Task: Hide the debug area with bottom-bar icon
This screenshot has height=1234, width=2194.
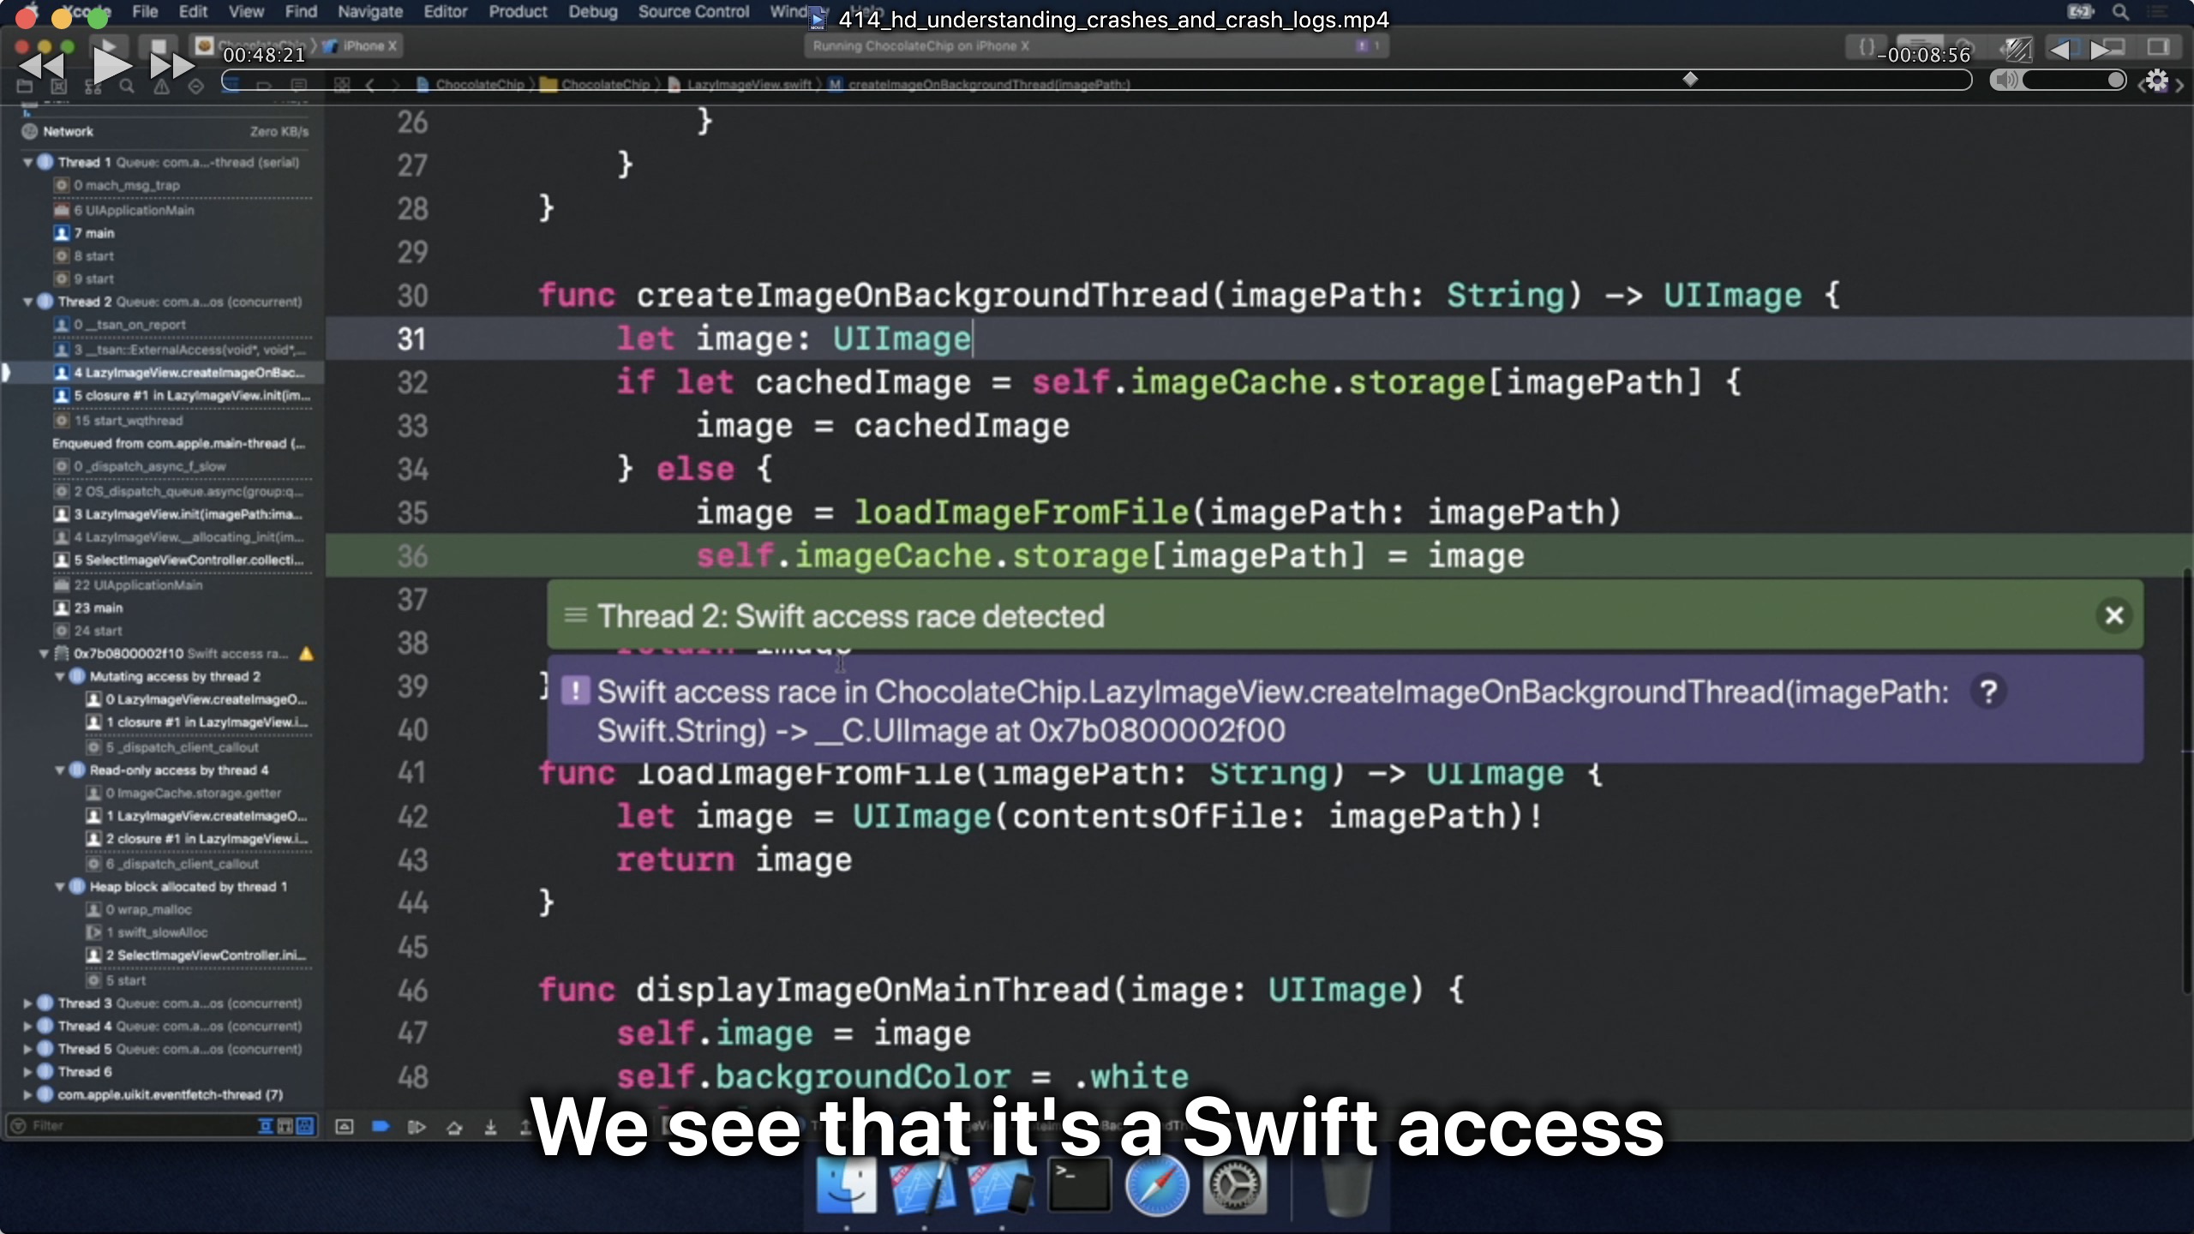Action: click(345, 1127)
